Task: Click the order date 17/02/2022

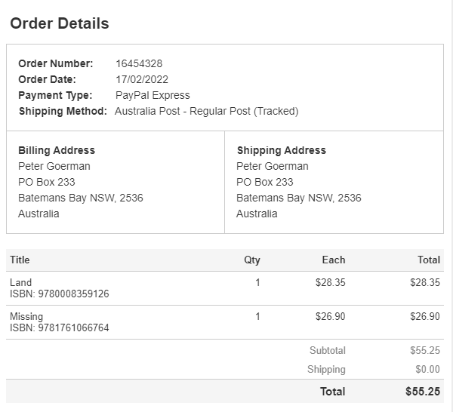Action: tap(142, 79)
